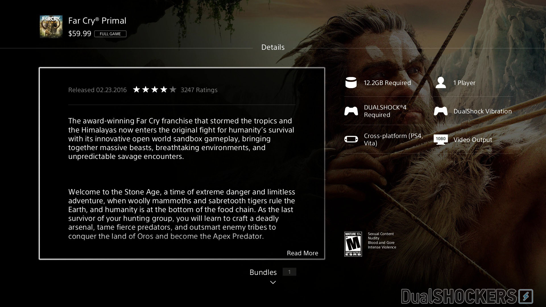The image size is (546, 307).
Task: Select the Details section heading
Action: [273, 47]
